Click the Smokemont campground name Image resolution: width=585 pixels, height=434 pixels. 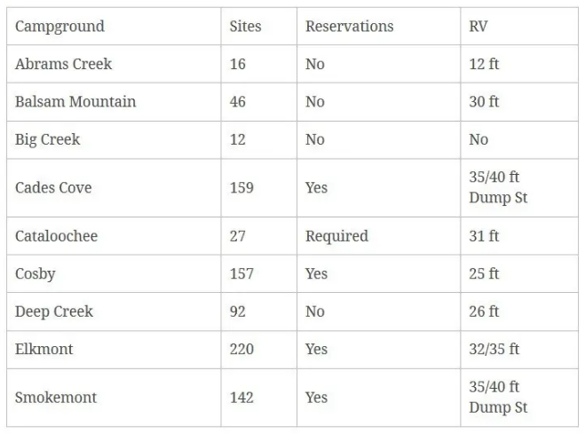click(56, 398)
